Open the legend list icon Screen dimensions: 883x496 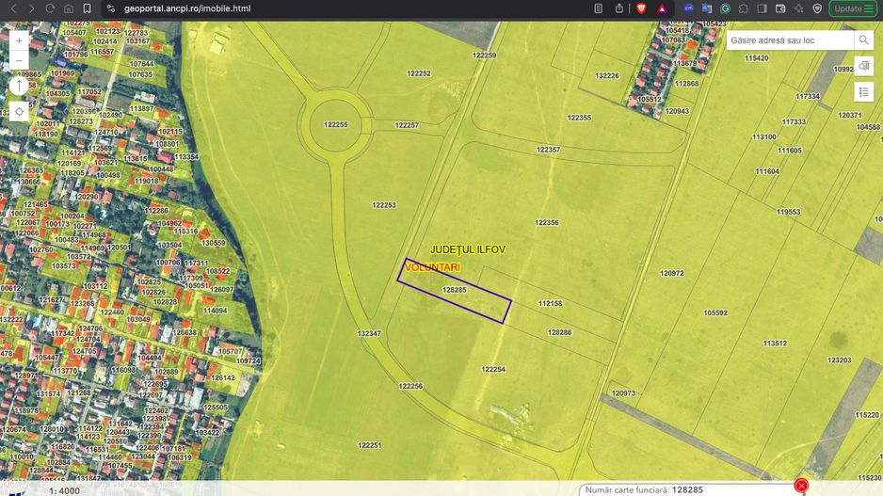[x=863, y=91]
